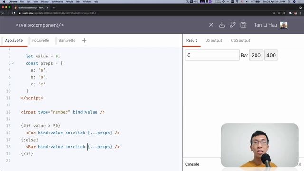Add a new component file with plus icon
Image resolution: width=304 pixels, height=171 pixels.
tap(84, 40)
